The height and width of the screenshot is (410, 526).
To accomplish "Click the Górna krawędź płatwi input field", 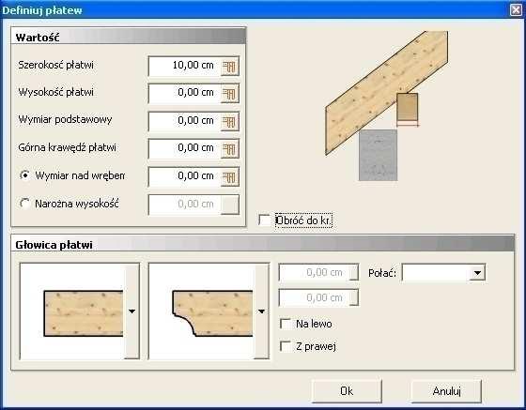I will coord(184,148).
